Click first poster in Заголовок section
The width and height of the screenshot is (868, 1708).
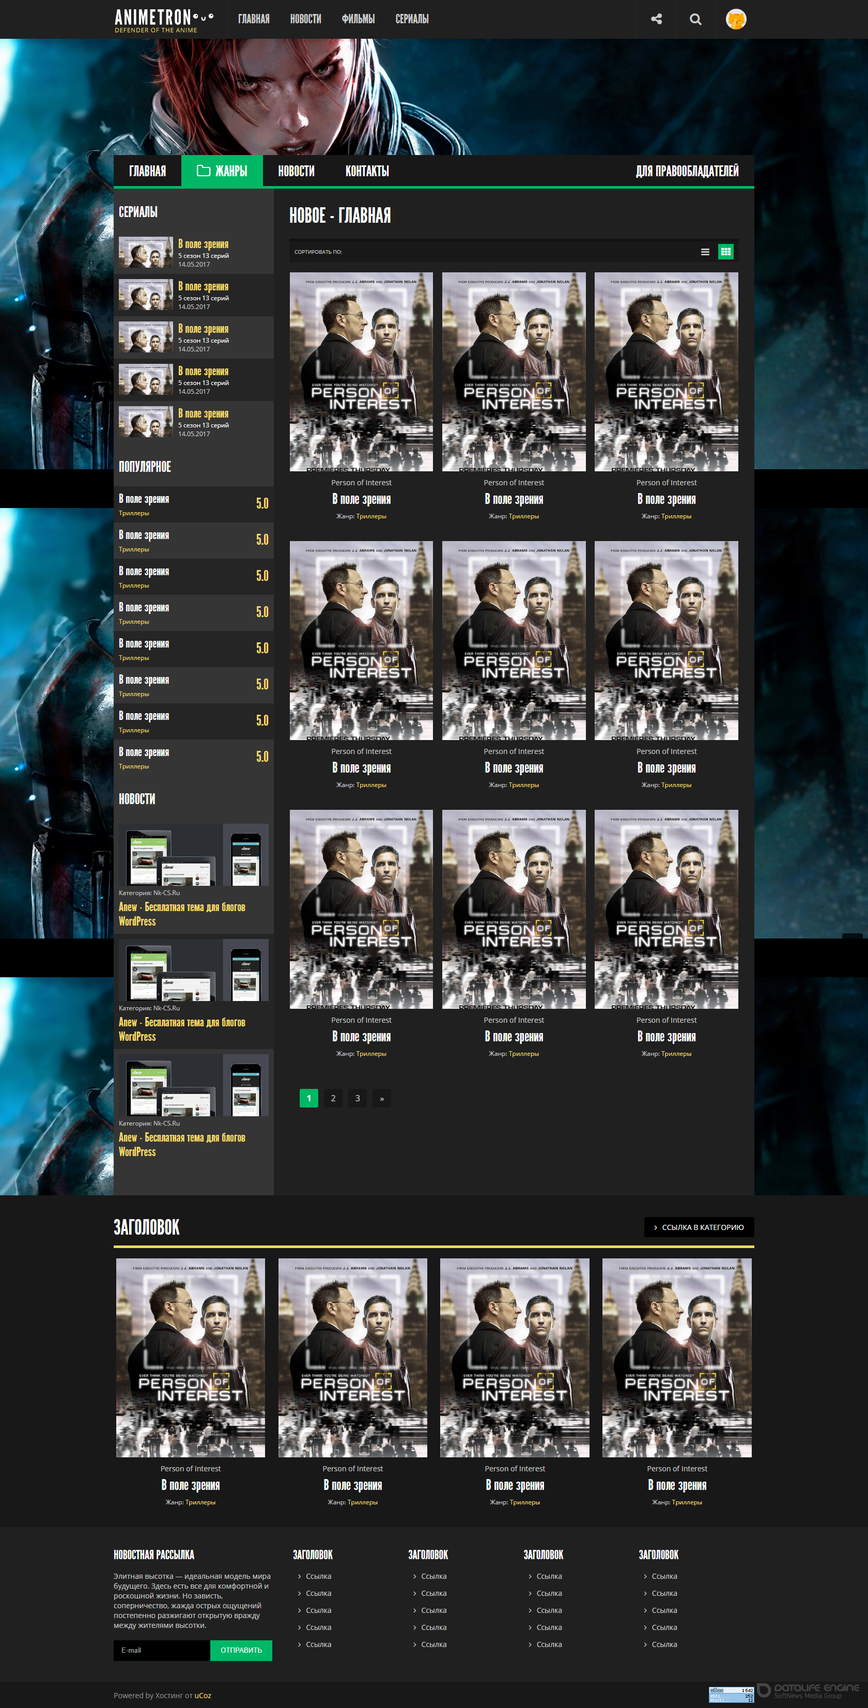pos(190,1357)
